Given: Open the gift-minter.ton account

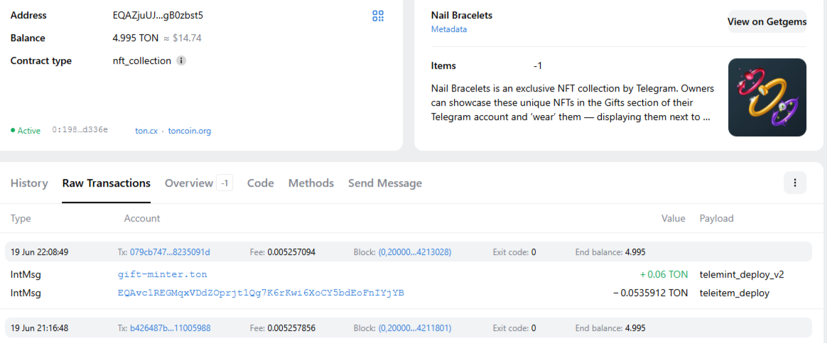Looking at the screenshot, I should (x=163, y=275).
